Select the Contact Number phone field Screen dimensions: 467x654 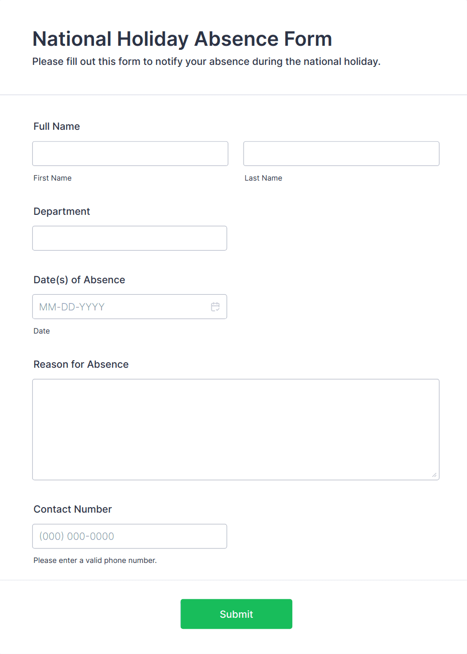pyautogui.click(x=130, y=536)
